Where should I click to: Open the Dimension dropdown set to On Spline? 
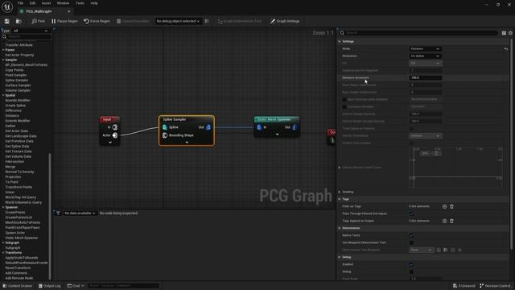click(x=426, y=56)
